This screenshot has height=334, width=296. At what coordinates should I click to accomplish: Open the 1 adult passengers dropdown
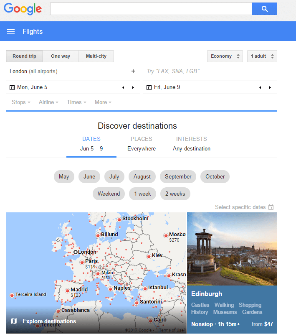click(x=262, y=56)
